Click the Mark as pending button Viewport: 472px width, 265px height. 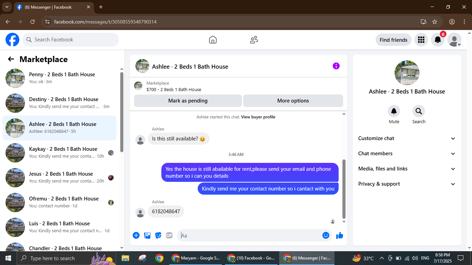(x=188, y=101)
